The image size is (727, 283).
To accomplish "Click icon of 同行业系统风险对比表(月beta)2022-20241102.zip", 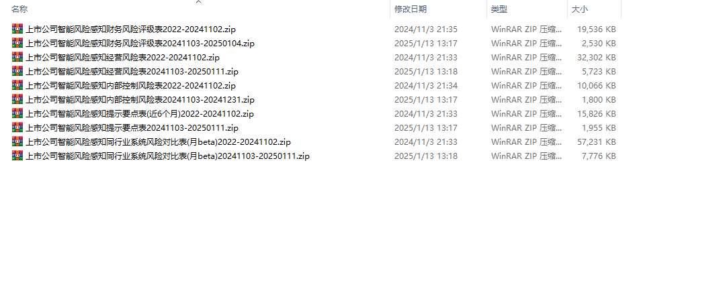I will tap(17, 142).
